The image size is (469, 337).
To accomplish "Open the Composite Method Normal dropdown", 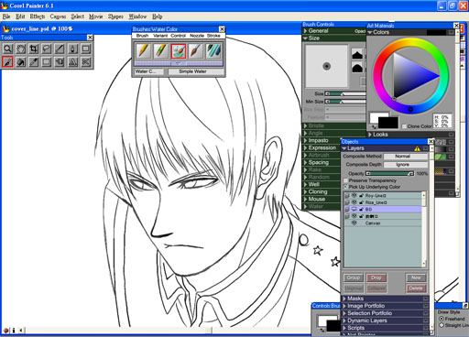I will coord(406,157).
